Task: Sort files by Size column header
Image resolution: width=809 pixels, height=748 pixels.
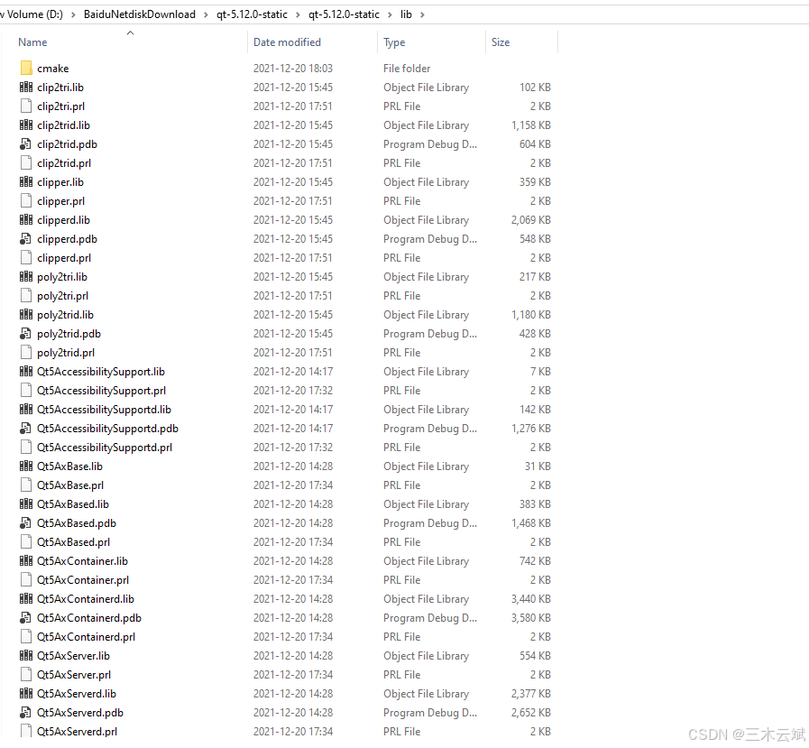Action: click(x=501, y=42)
